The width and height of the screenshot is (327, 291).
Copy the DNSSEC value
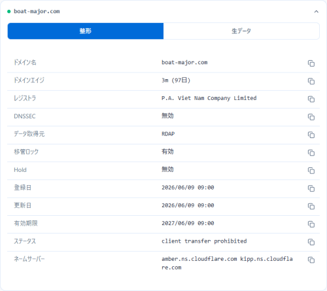point(311,117)
